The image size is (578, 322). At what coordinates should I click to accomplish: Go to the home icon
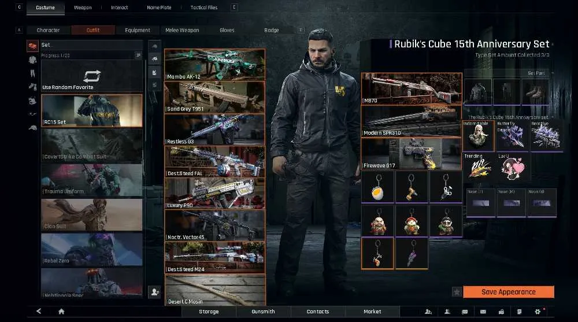pos(62,311)
